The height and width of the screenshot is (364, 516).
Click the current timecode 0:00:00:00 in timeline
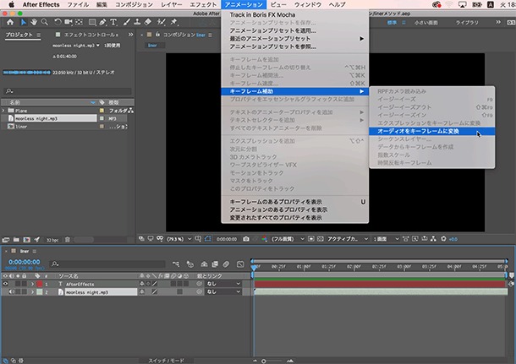[x=24, y=262]
